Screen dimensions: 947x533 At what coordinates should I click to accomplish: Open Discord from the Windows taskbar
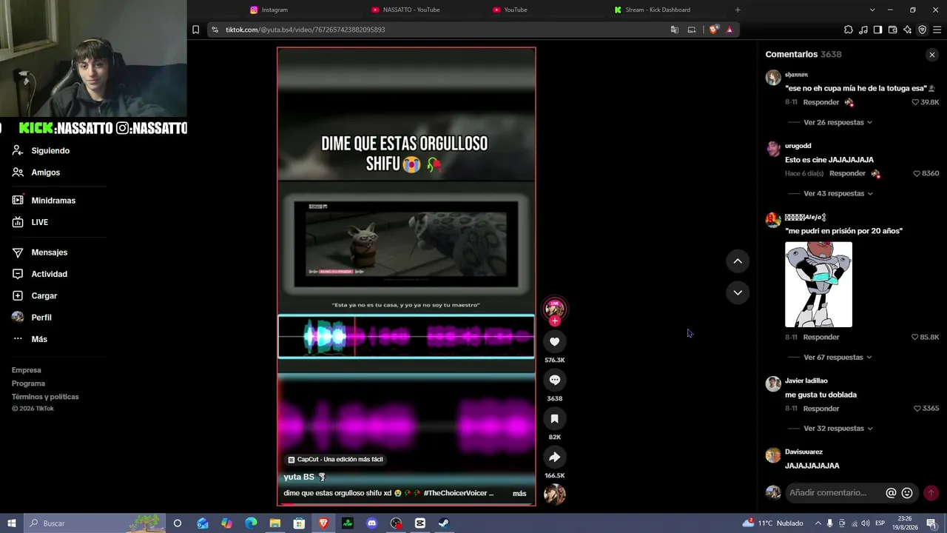[x=371, y=523]
